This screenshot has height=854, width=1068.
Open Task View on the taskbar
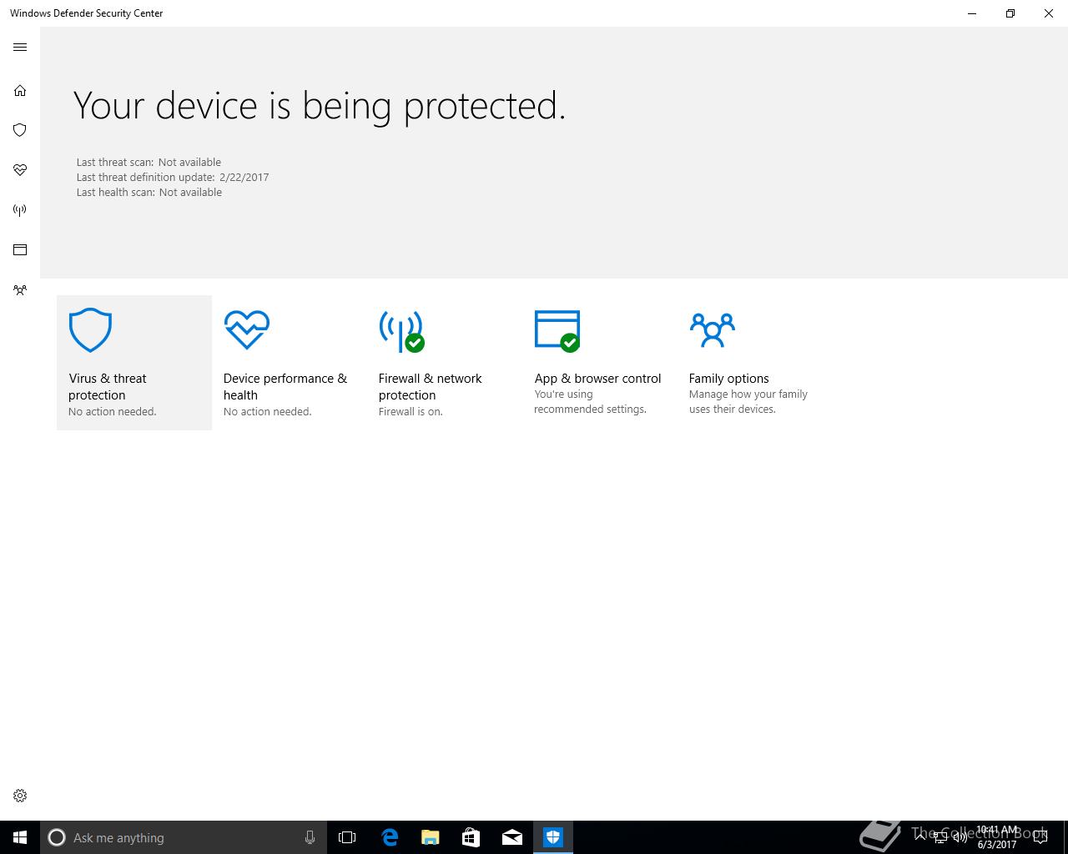coord(347,837)
